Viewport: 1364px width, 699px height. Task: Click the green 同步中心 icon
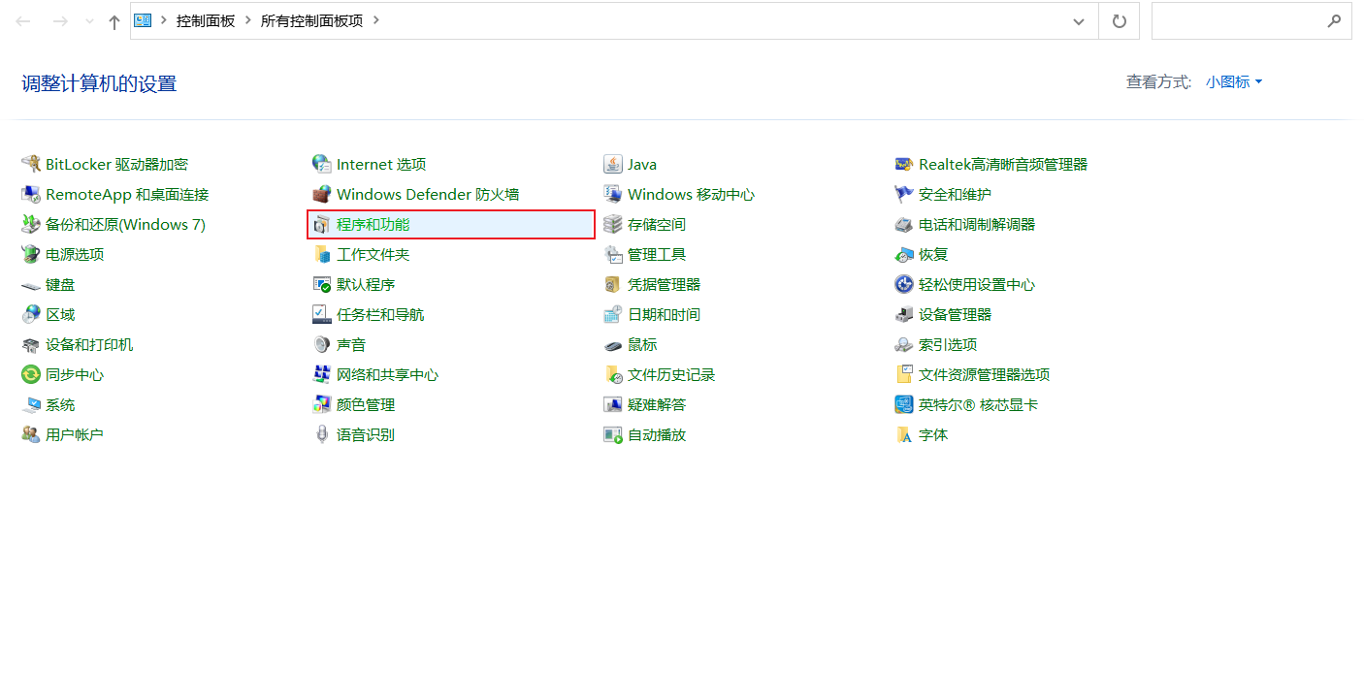(31, 375)
